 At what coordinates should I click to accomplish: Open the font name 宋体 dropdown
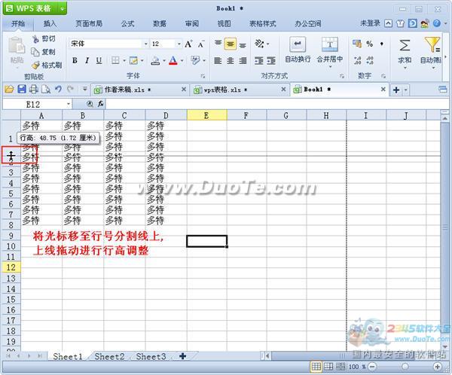143,44
